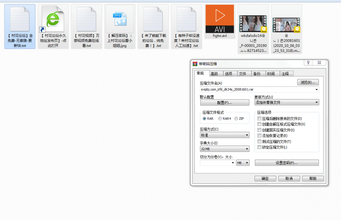Enable 创建固实压缩文件 checkbox

[259, 130]
